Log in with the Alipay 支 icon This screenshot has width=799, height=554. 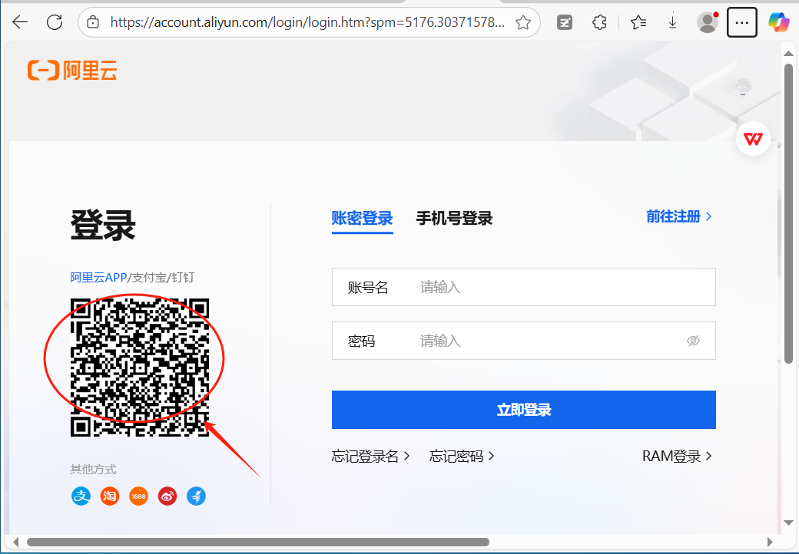tap(81, 496)
